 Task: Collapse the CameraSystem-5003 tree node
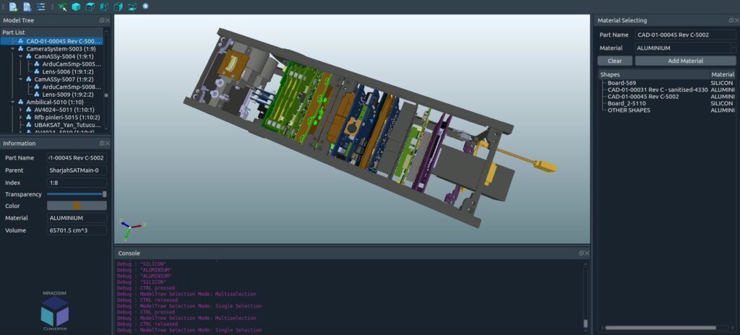pyautogui.click(x=12, y=48)
